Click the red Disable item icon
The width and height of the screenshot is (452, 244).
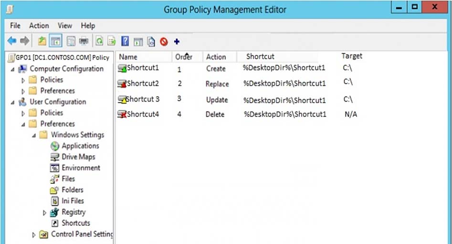tap(164, 42)
